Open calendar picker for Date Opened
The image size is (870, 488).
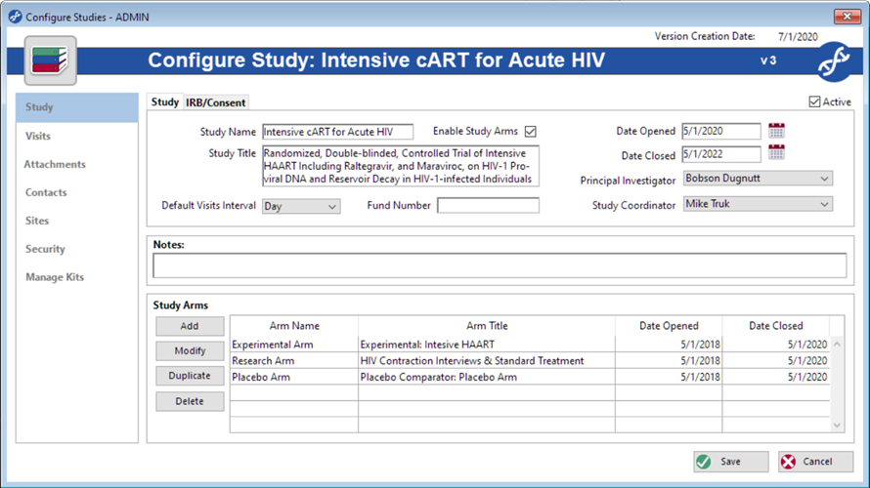coord(777,131)
